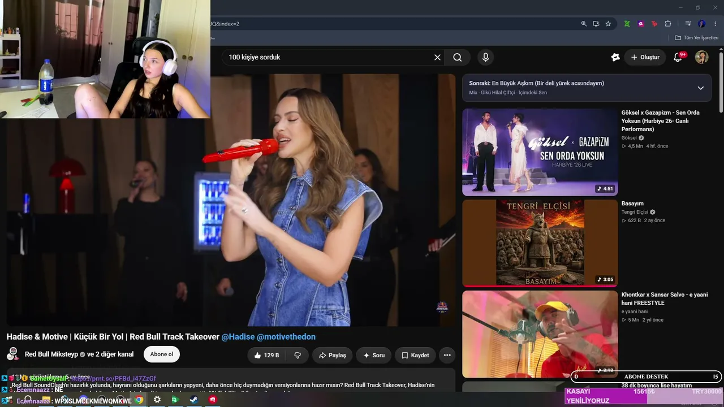Open the purple square extension icon

[641, 24]
